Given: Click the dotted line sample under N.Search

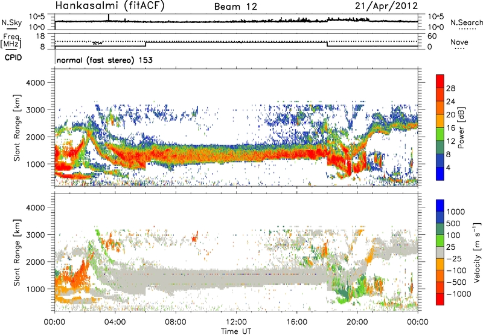Looking at the screenshot, I should tap(467, 29).
